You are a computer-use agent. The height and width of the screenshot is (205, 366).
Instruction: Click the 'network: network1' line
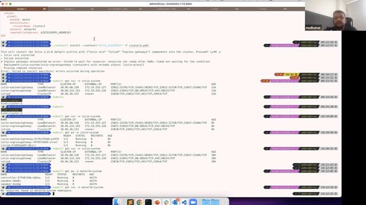point(23,29)
